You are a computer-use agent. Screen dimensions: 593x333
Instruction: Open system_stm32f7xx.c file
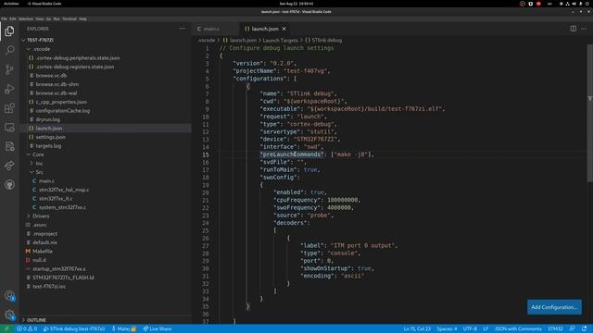pyautogui.click(x=62, y=207)
